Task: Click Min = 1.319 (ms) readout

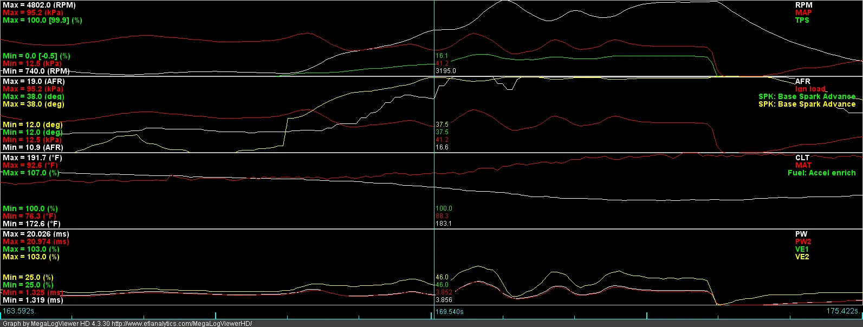Action: (x=33, y=300)
